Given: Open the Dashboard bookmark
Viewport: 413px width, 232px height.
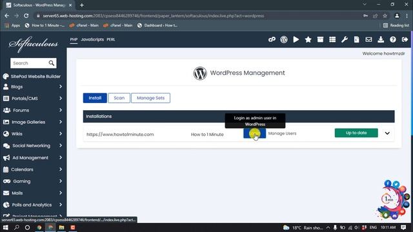Looking at the screenshot, I should click(157, 25).
